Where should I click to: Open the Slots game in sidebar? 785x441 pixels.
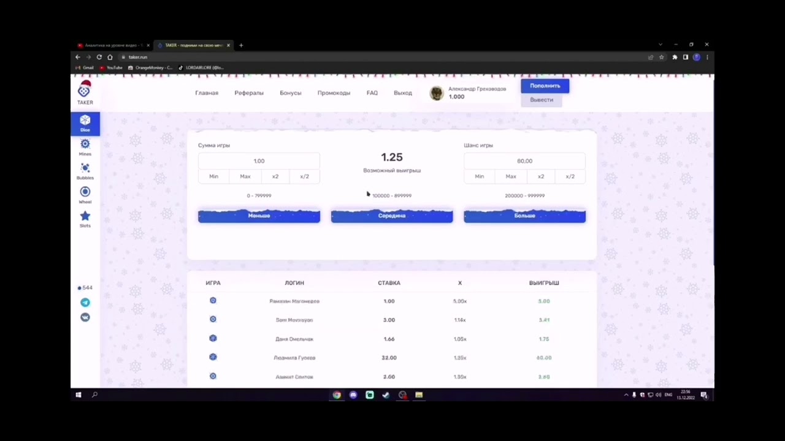coord(85,219)
